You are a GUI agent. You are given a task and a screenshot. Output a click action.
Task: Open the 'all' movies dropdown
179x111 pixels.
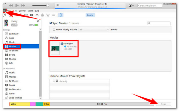pyautogui.click(x=94, y=29)
